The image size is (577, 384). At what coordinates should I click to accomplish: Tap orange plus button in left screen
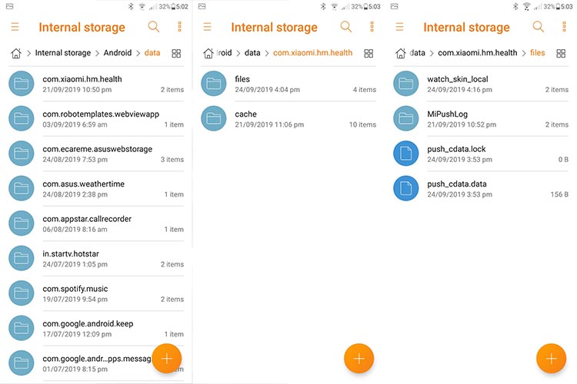tap(167, 359)
